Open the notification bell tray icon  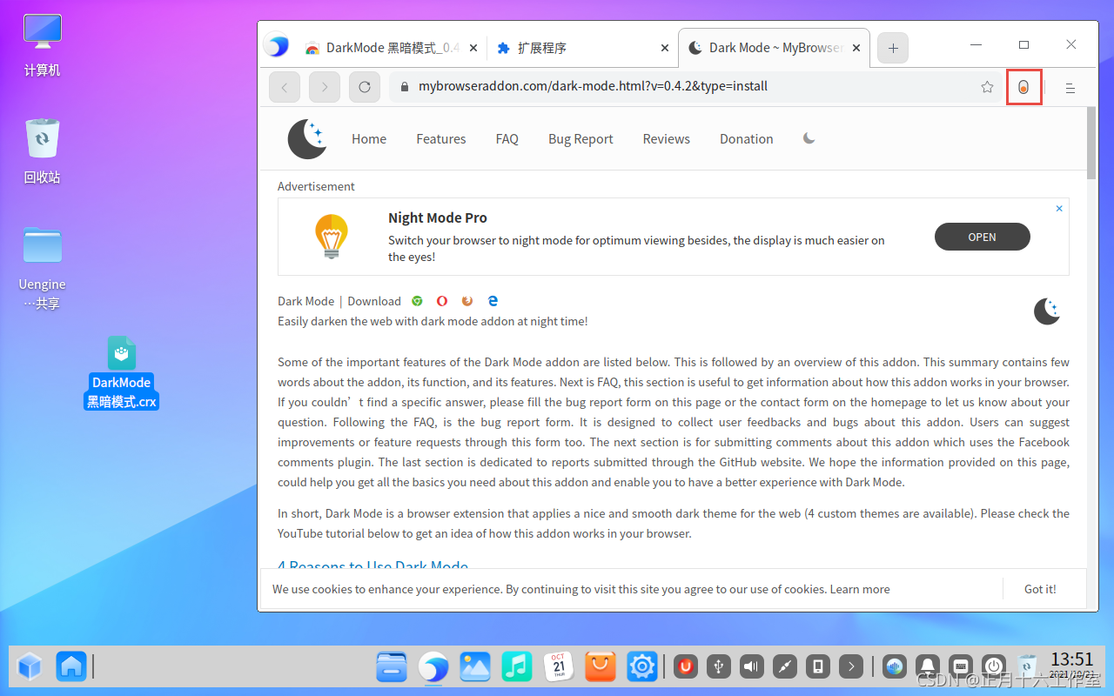pos(928,667)
